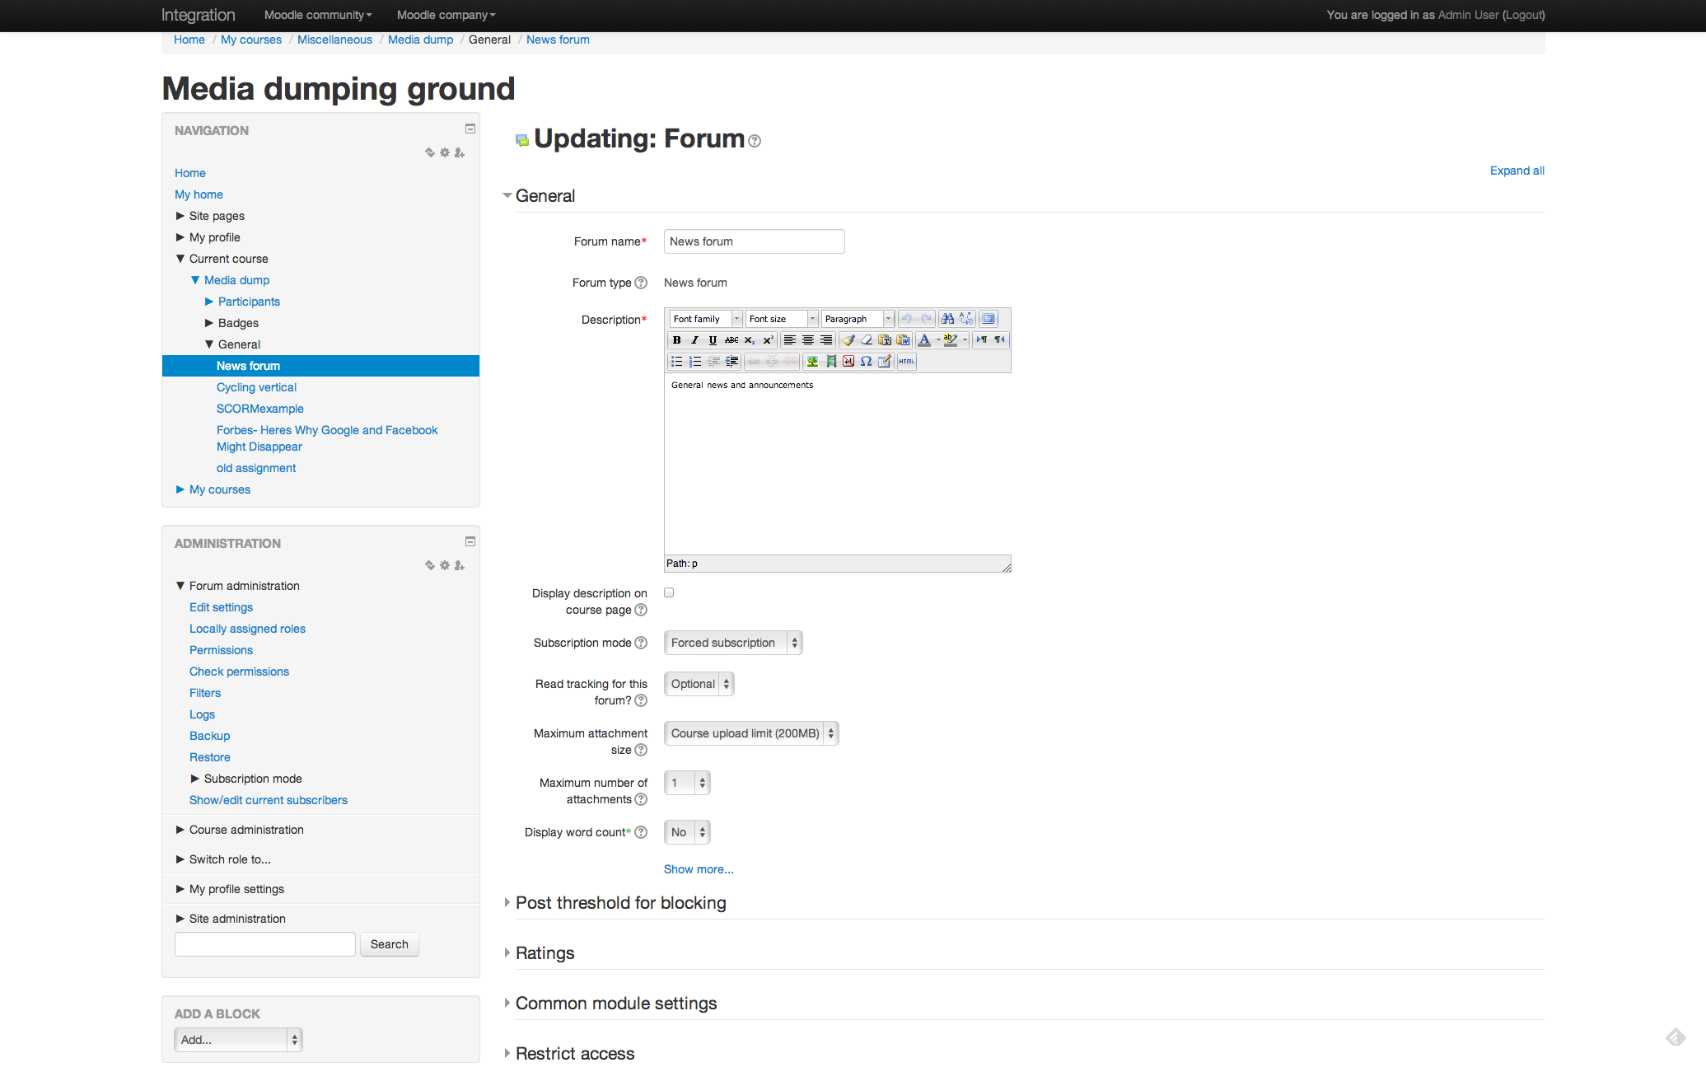This screenshot has height=1067, width=1706.
Task: Align text left in editor
Action: click(790, 339)
